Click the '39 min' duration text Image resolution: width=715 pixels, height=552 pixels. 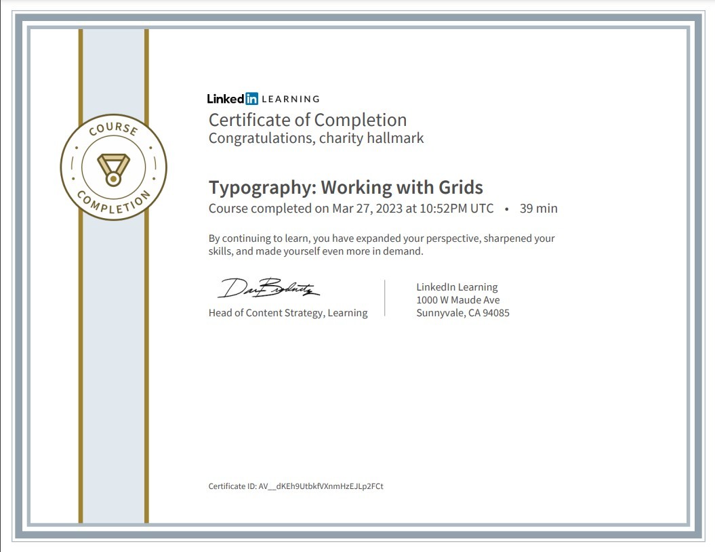click(x=539, y=209)
